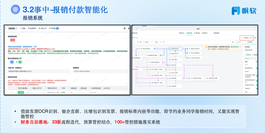Click calendar icon in 2024-07-26 date field
The width and height of the screenshot is (265, 133).
point(58,93)
